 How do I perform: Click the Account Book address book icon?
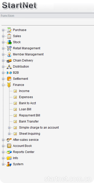(x=9, y=146)
